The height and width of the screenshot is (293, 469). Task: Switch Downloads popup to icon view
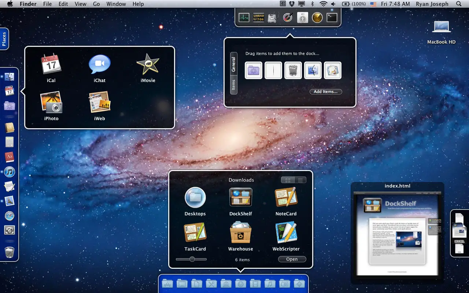pyautogui.click(x=288, y=180)
